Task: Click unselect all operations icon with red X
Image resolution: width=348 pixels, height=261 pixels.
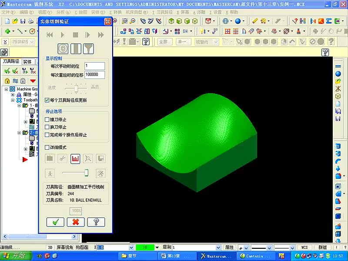Action: click(x=15, y=71)
